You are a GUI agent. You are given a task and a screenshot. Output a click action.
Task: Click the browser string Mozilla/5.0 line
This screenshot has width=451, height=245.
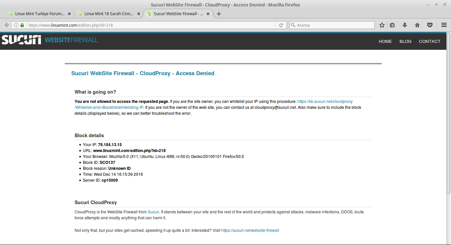pyautogui.click(x=163, y=157)
